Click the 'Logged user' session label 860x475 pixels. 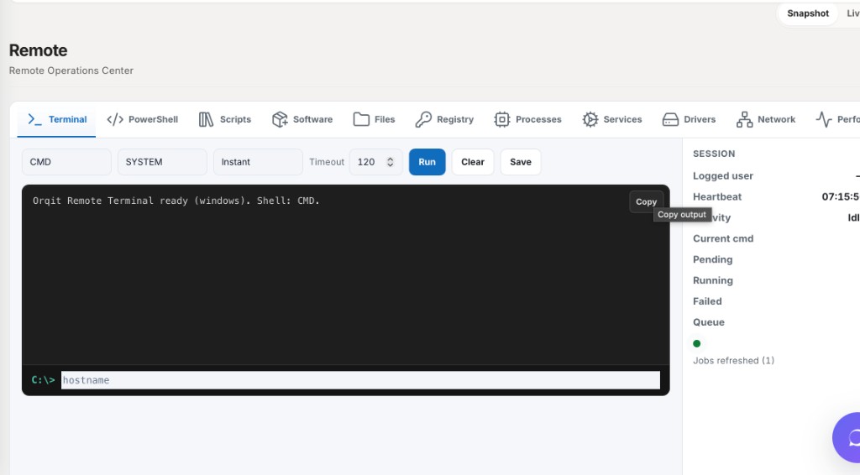[723, 176]
